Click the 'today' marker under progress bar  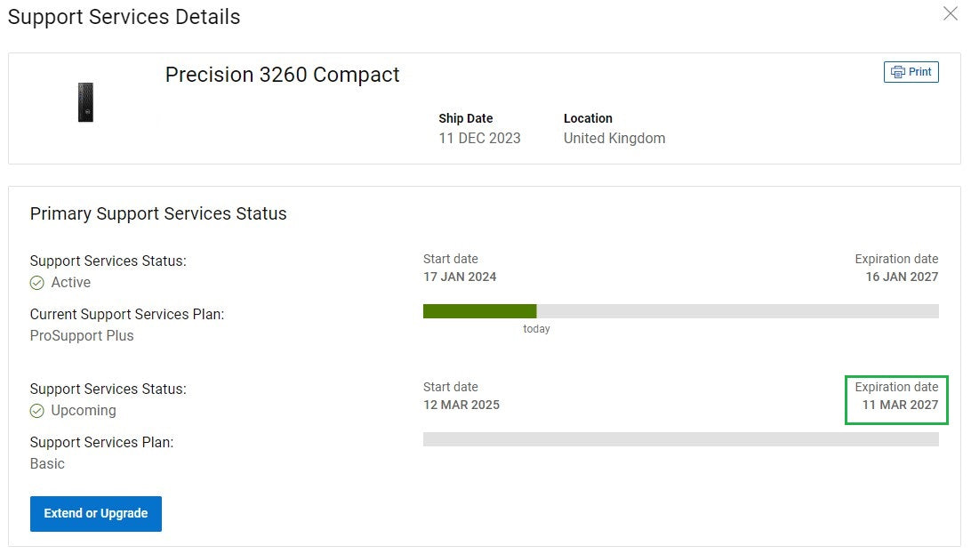coord(536,329)
